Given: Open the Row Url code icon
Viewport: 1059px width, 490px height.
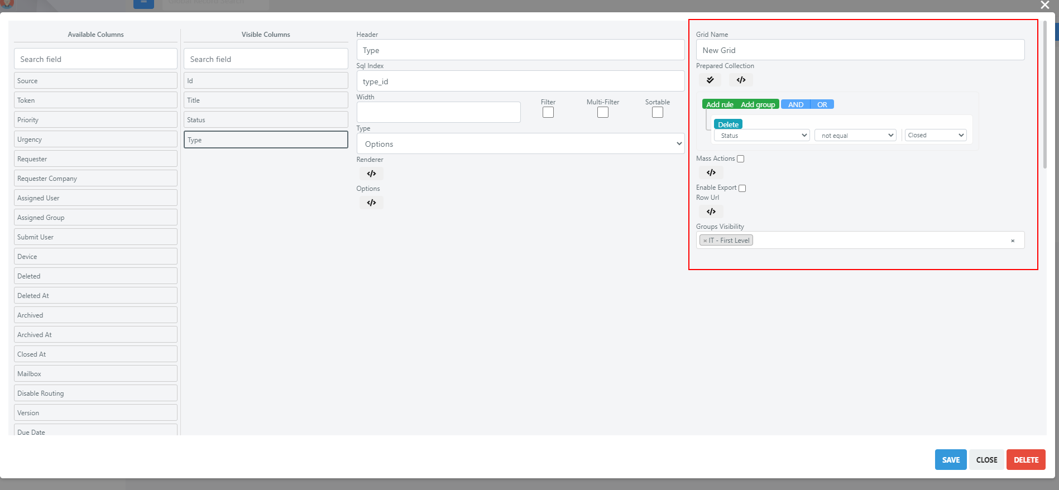Looking at the screenshot, I should [711, 212].
